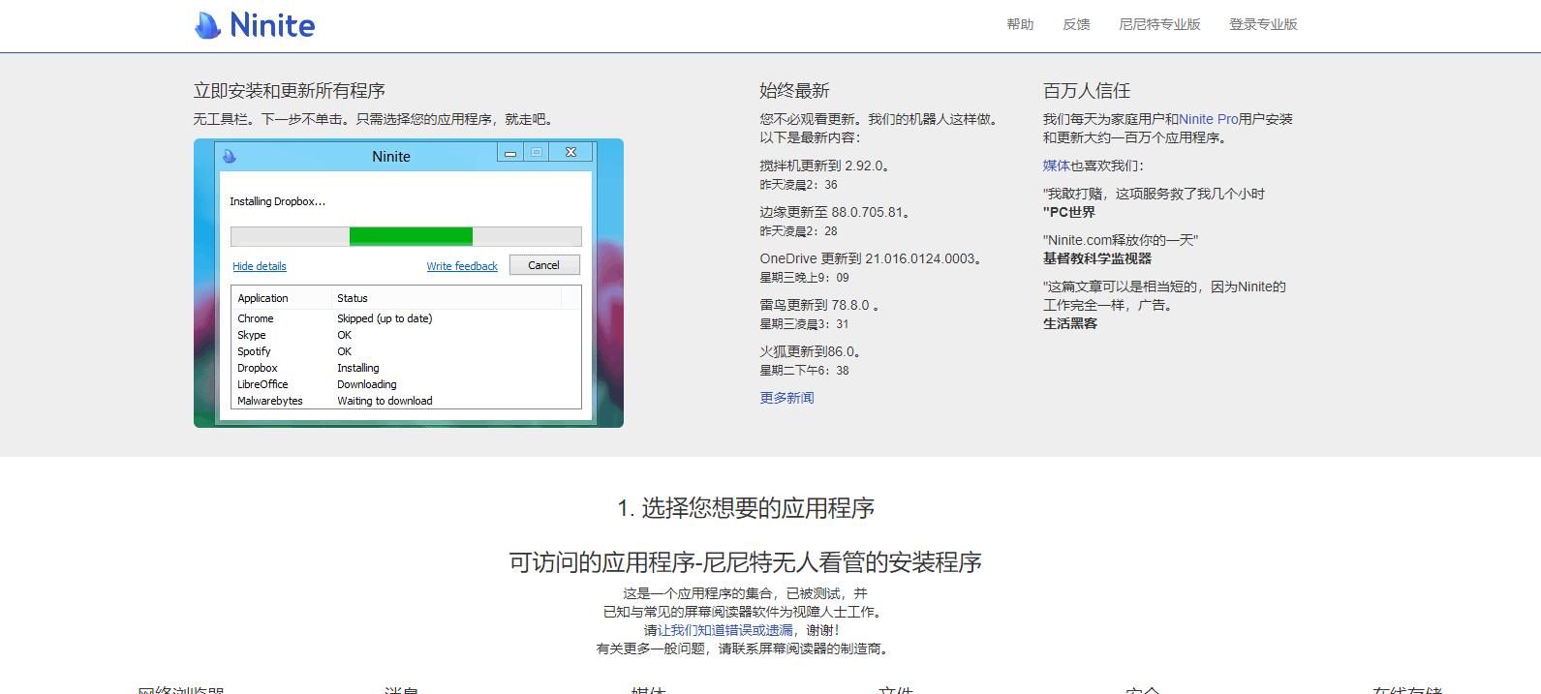Viewport: 1541px width, 694px height.
Task: Click the 边缘更新至 88.0.705.81 news item
Action: [835, 212]
